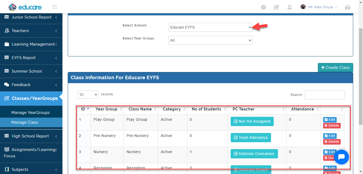The image size is (363, 174).
Task: Expand the Summer School menu chevron
Action: 56,72
